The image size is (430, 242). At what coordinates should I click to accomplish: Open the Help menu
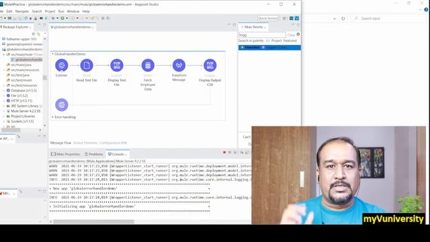point(86,11)
